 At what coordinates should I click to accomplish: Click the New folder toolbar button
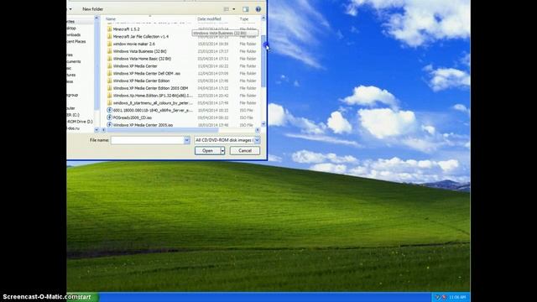pos(92,9)
